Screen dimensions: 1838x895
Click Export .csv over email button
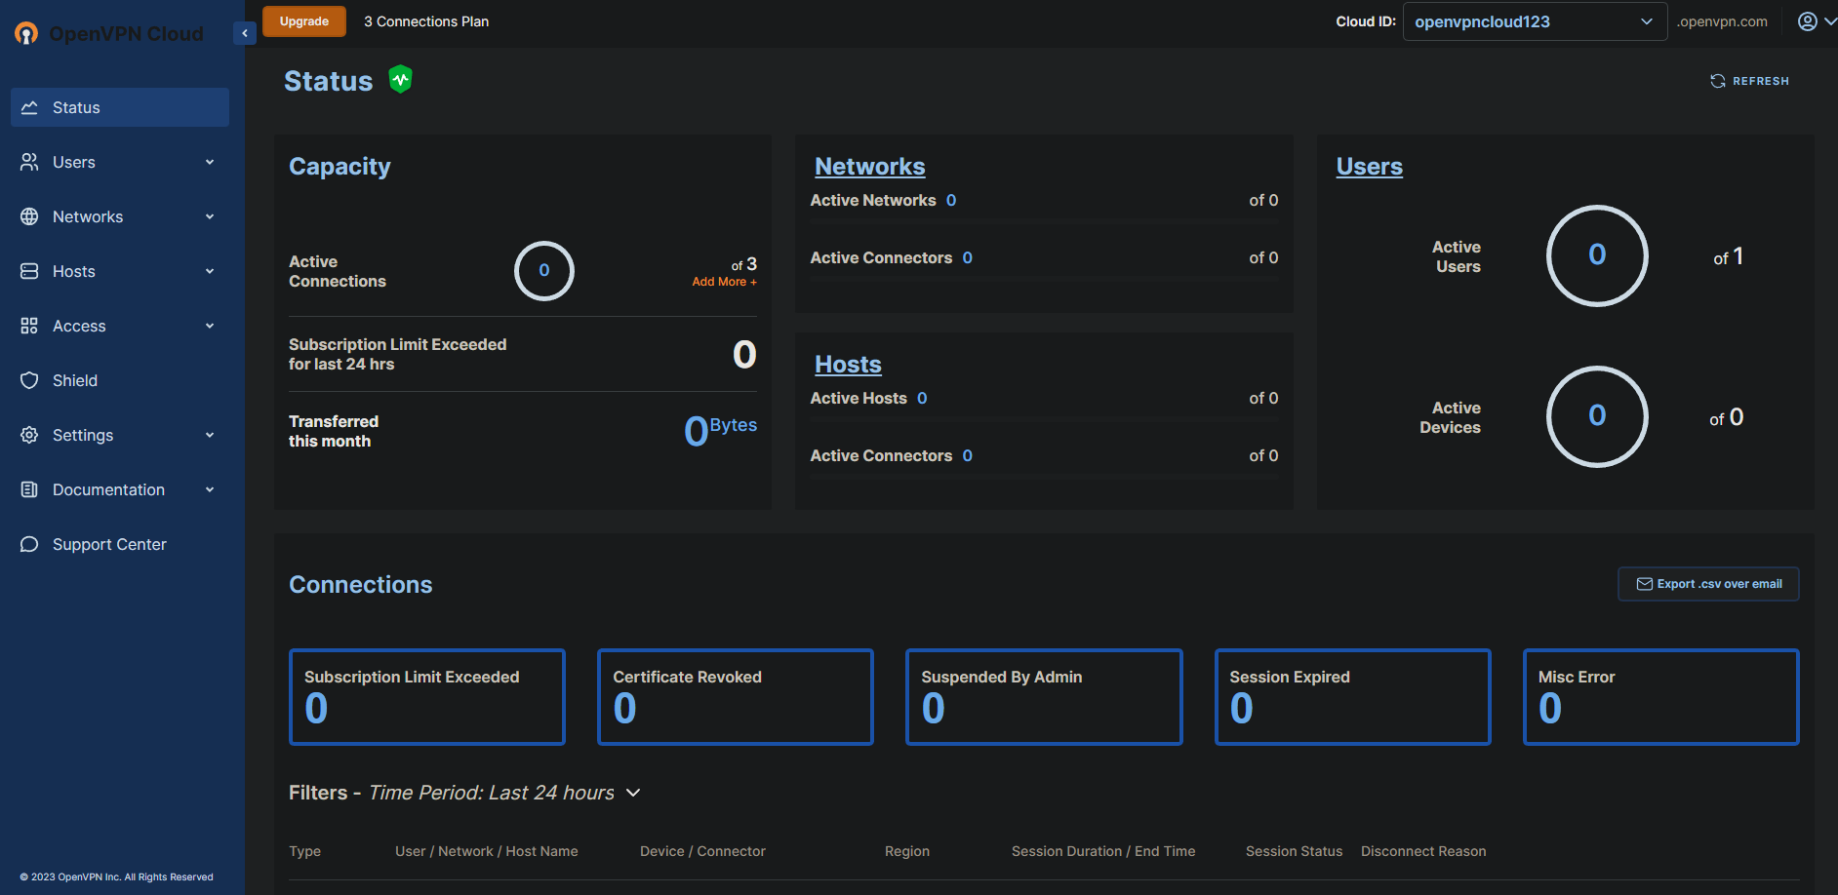1708,584
